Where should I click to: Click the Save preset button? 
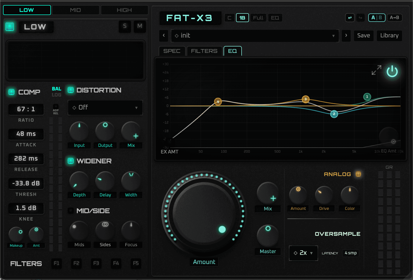point(363,36)
